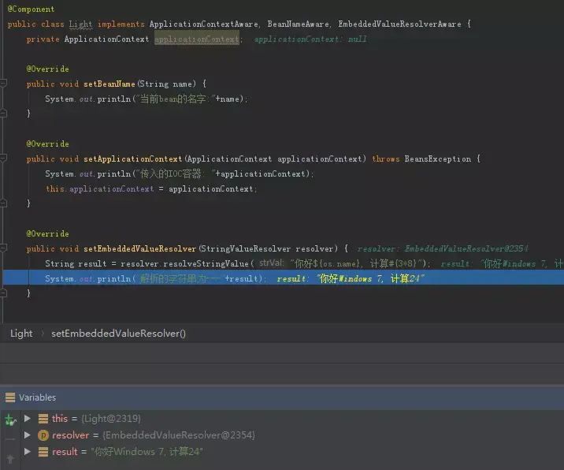Click the Variables panel header icon

[x=10, y=397]
